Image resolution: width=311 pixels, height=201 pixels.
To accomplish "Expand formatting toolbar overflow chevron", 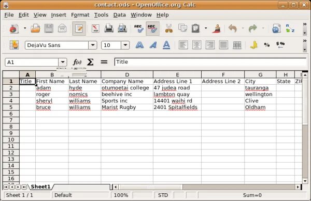I will [305, 41].
